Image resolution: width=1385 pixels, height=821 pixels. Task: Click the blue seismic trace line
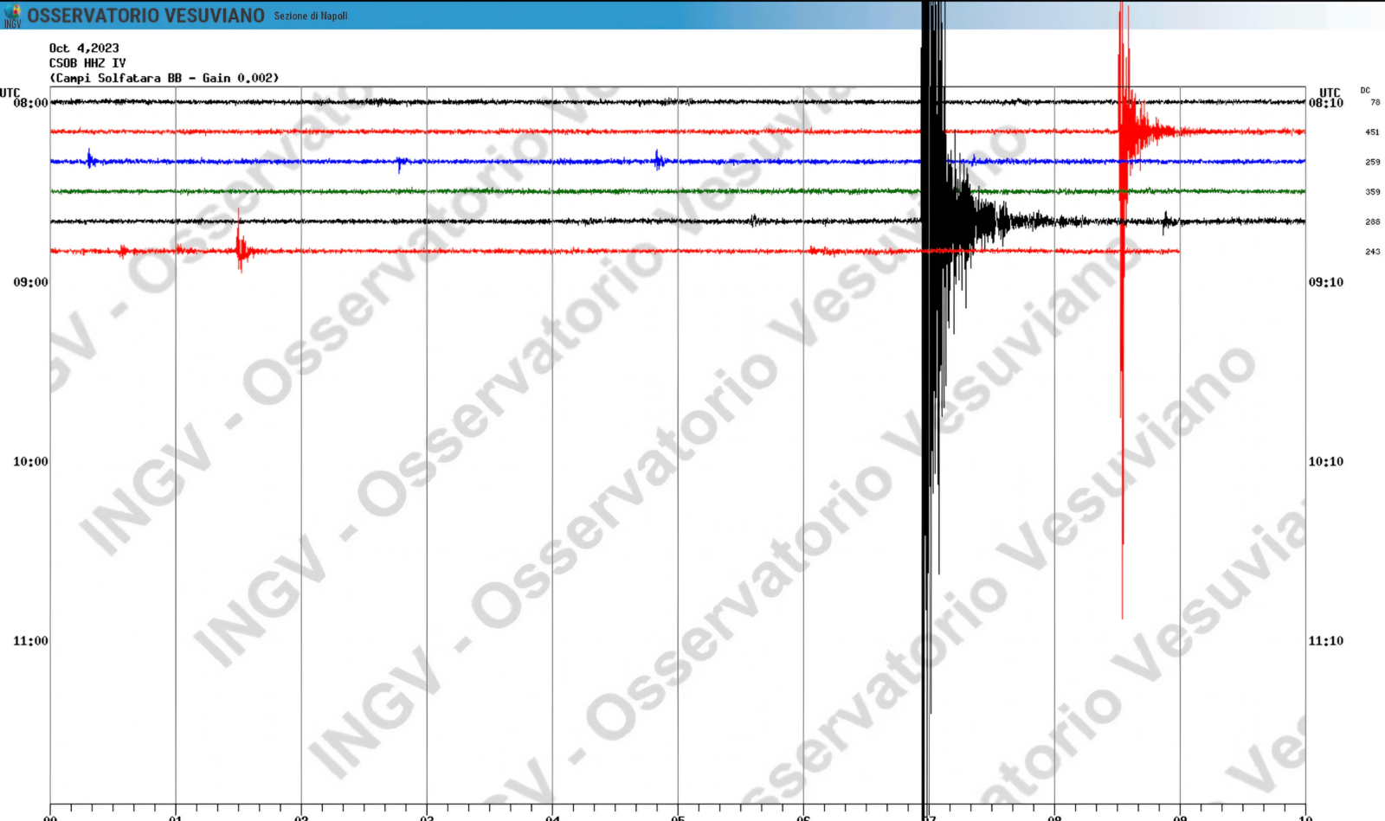tap(678, 162)
